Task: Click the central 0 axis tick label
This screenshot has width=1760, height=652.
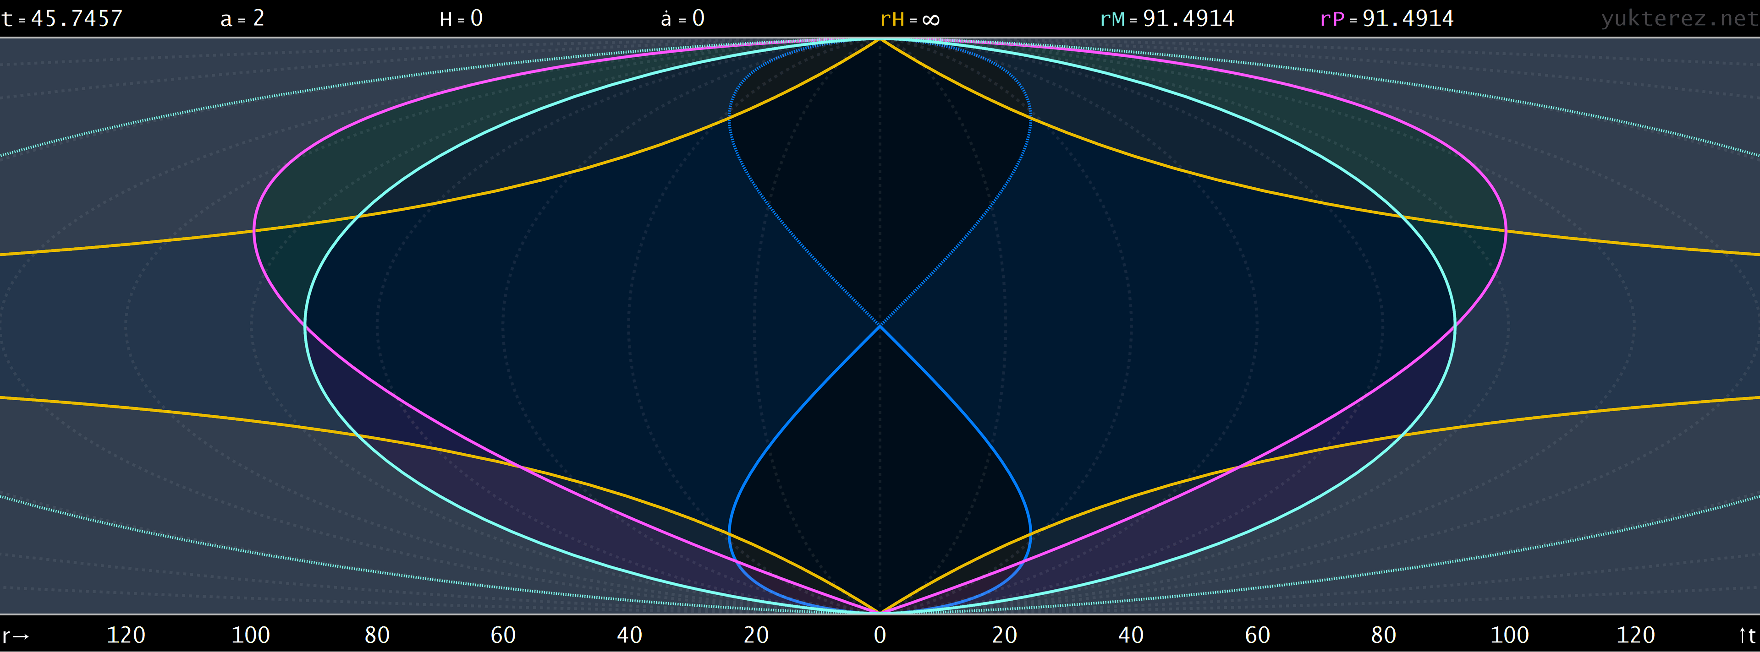Action: point(880,636)
